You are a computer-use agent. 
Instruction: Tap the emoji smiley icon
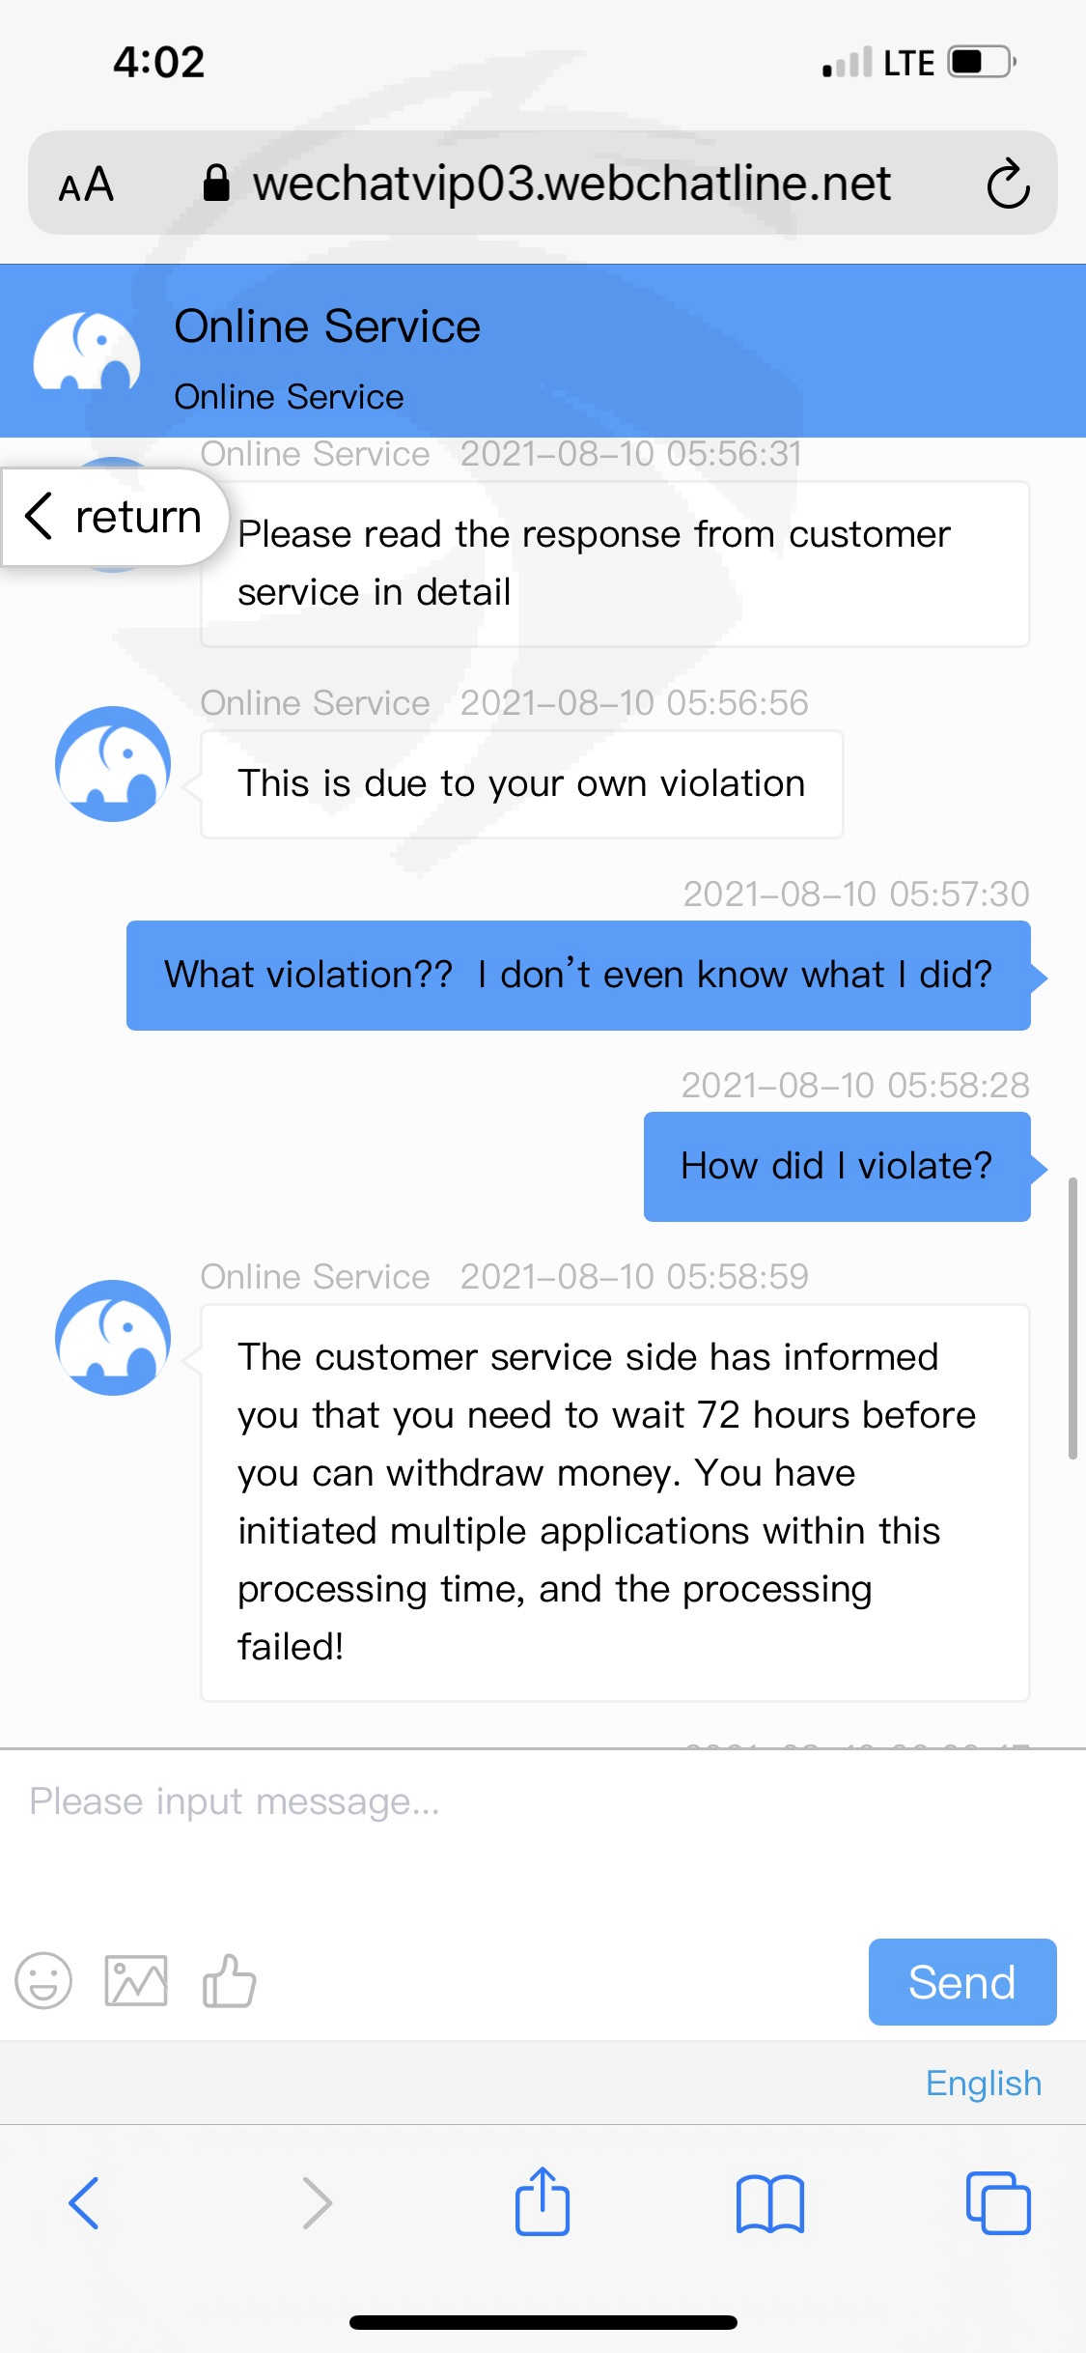(43, 1980)
